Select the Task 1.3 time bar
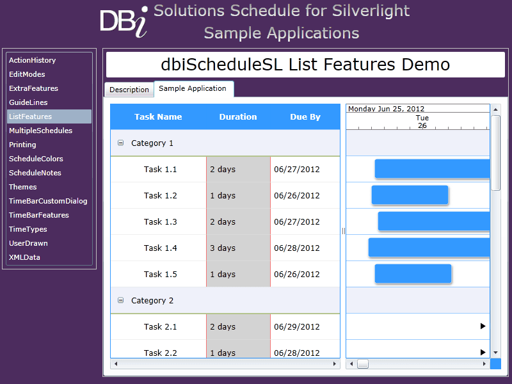The image size is (512, 384). (434, 221)
